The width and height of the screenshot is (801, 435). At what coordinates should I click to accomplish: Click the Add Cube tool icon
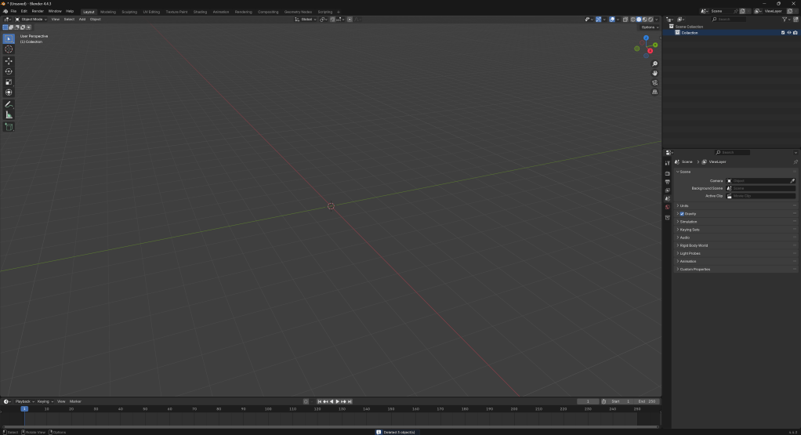click(x=9, y=126)
